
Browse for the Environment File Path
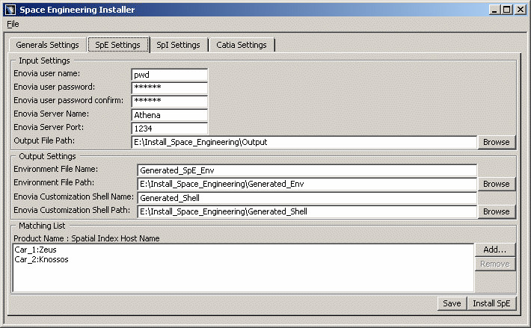(x=497, y=184)
